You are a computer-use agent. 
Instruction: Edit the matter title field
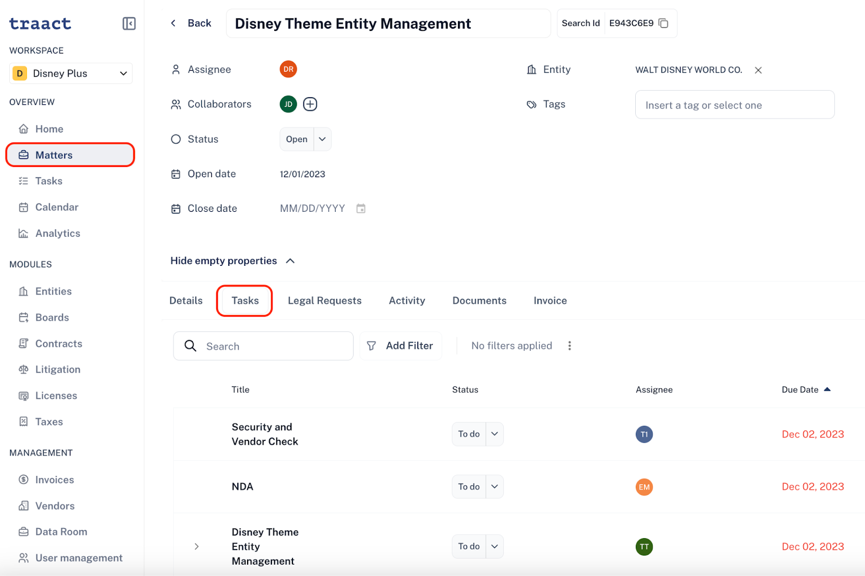(388, 23)
